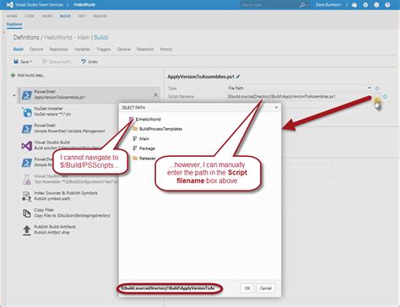Select the BuildProcessTemplates label in tree
The height and width of the screenshot is (307, 400).
click(160, 129)
